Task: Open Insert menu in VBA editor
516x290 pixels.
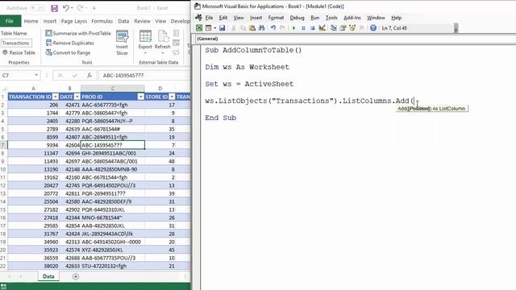Action: [x=256, y=18]
